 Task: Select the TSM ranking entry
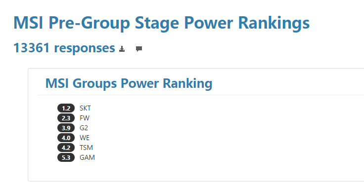[86, 148]
